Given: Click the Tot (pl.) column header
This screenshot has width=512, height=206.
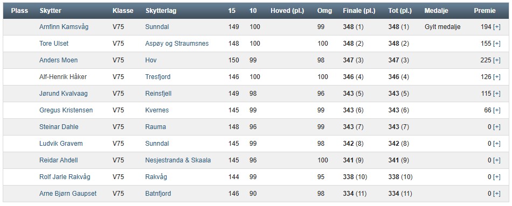Looking at the screenshot, I should 400,11.
